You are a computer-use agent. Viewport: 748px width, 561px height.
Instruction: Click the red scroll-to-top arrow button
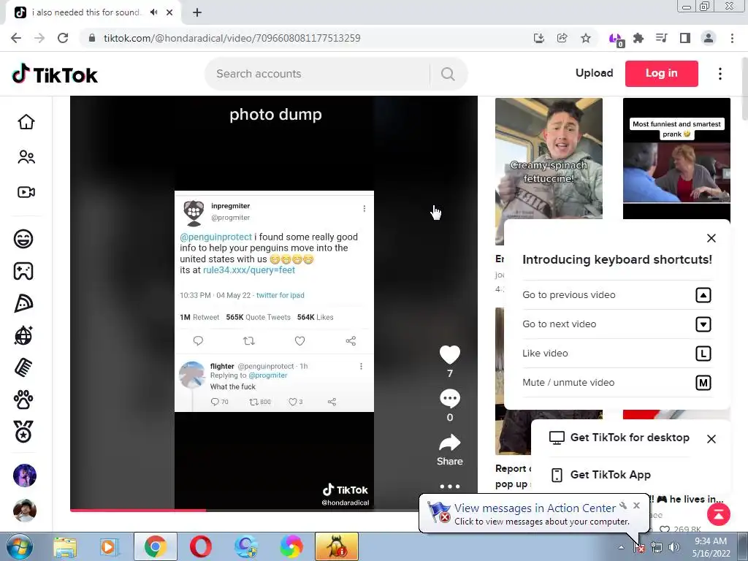click(719, 514)
